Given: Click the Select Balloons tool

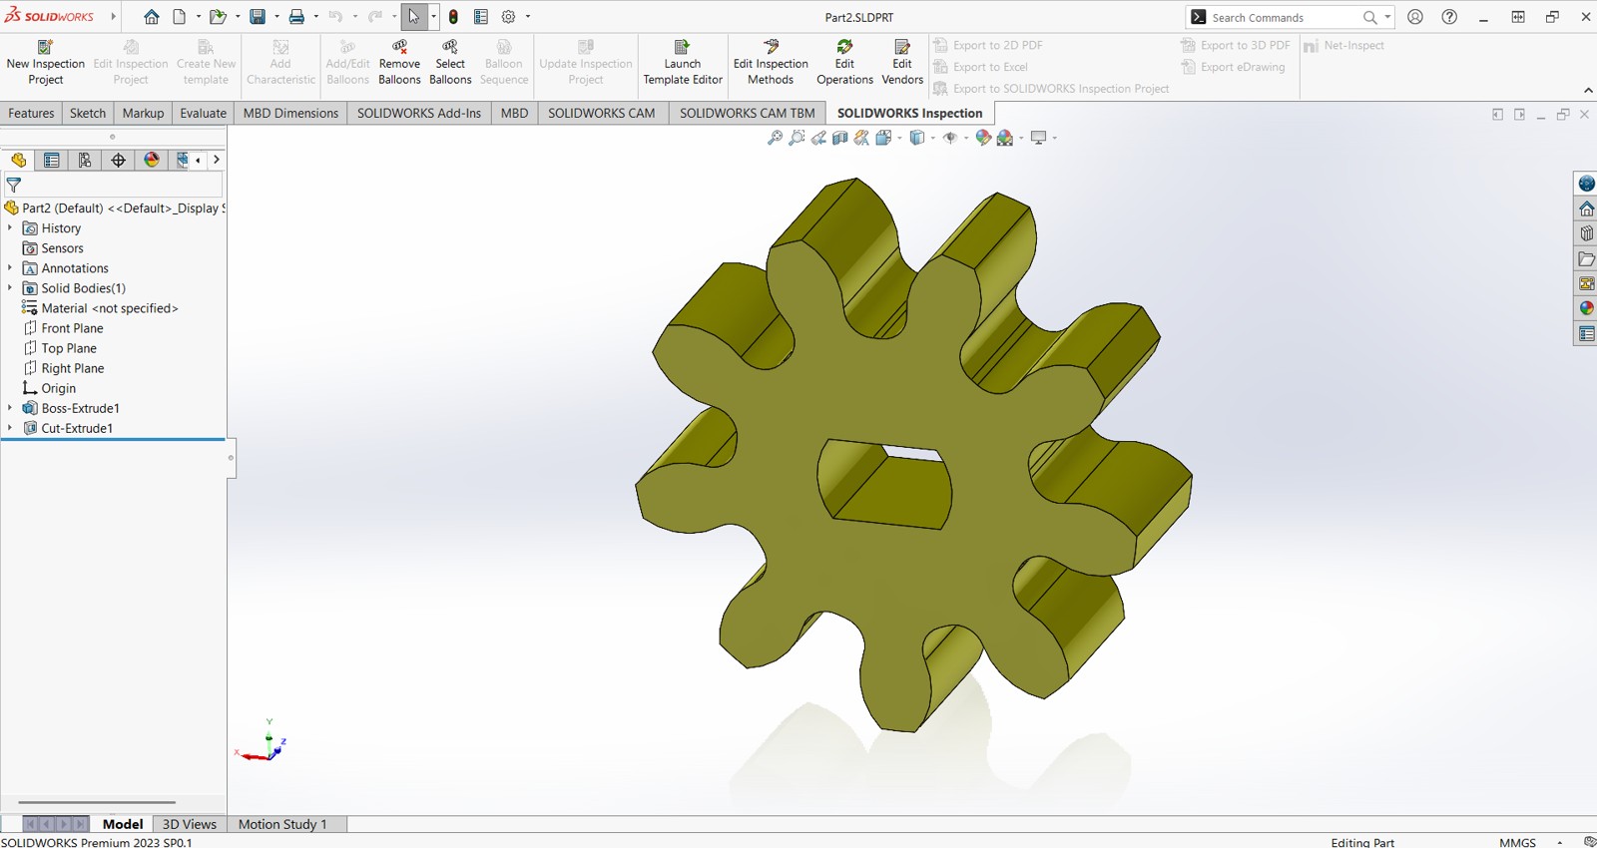Looking at the screenshot, I should click(450, 63).
